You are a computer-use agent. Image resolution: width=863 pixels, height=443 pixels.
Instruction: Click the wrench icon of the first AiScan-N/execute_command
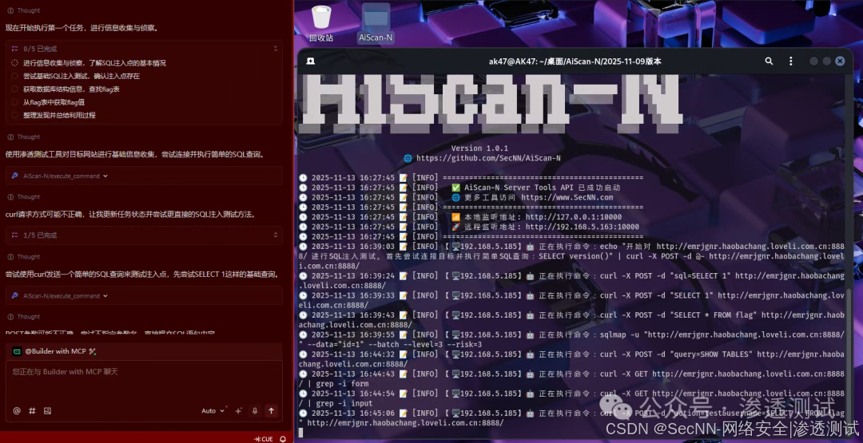click(x=15, y=176)
